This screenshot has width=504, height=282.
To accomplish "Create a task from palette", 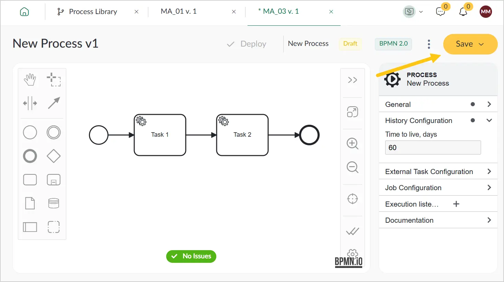I will coord(30,180).
